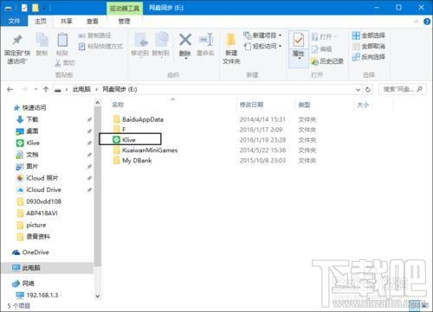The image size is (433, 312).
Task: Open Desktop in navigation pane
Action: click(28, 131)
